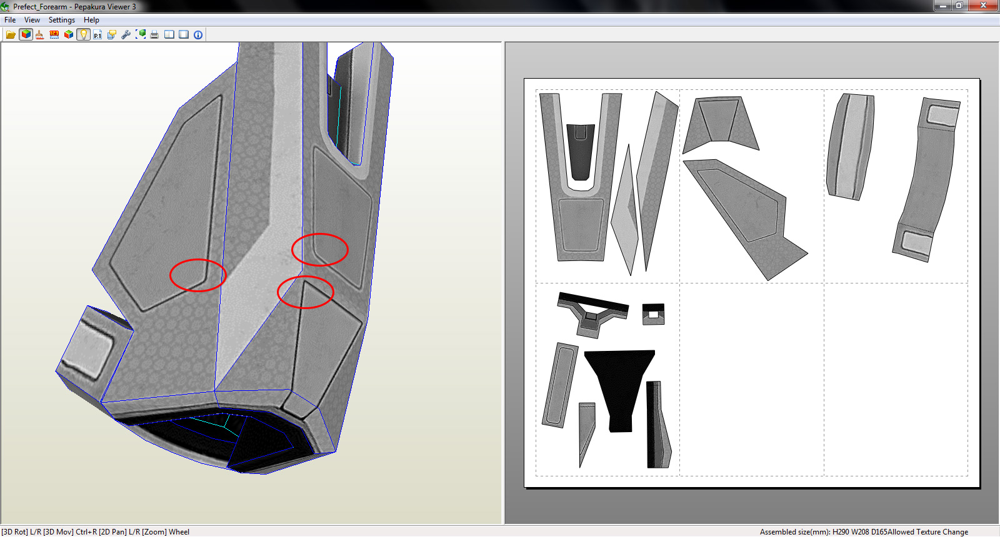Click the second colored cube toolbar icon

point(69,35)
